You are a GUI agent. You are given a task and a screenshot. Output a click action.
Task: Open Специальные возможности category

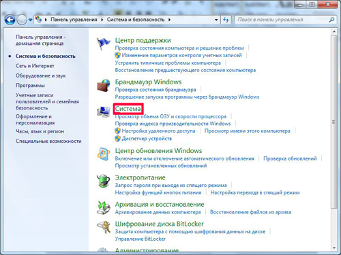[x=48, y=141]
